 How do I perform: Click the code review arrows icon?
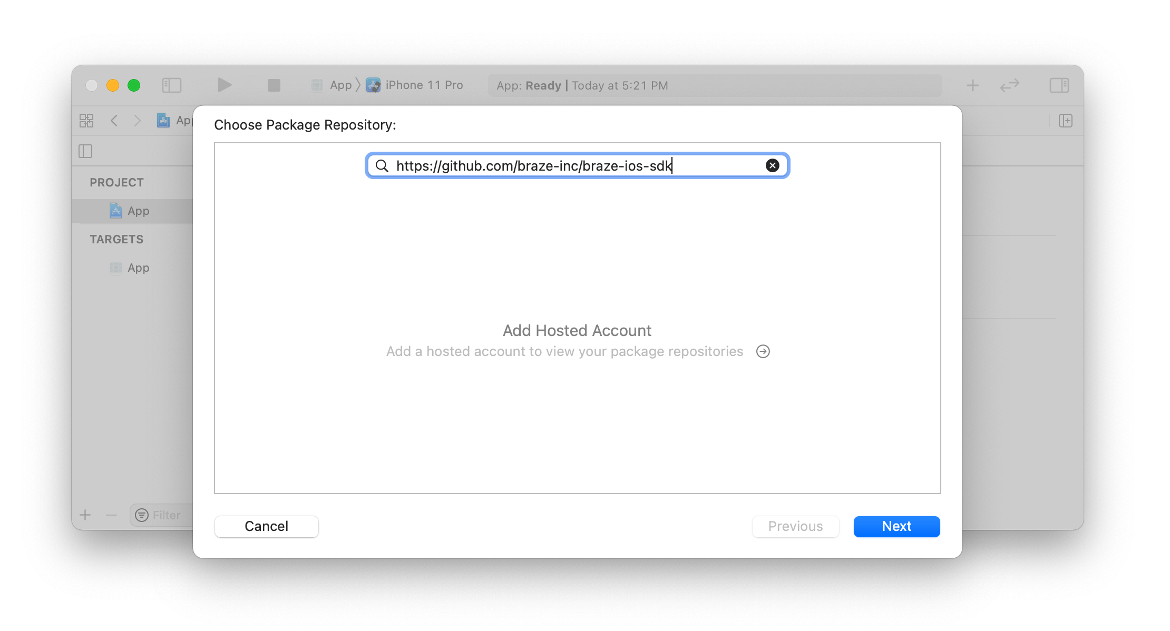[1009, 85]
